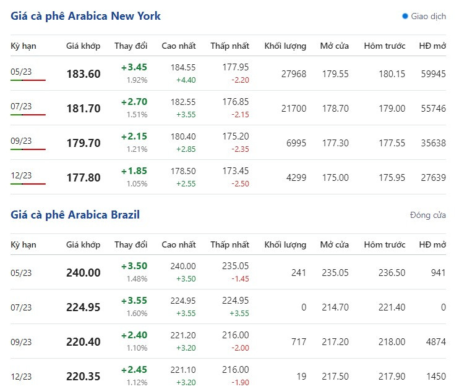The image size is (459, 392).
Task: Click the 12/23 term in Brazil table
Action: (x=21, y=376)
